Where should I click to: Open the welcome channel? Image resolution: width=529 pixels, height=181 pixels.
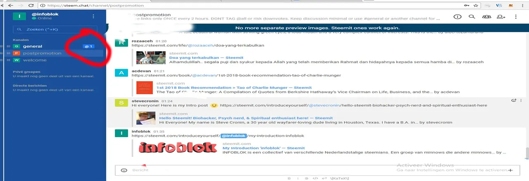point(35,60)
